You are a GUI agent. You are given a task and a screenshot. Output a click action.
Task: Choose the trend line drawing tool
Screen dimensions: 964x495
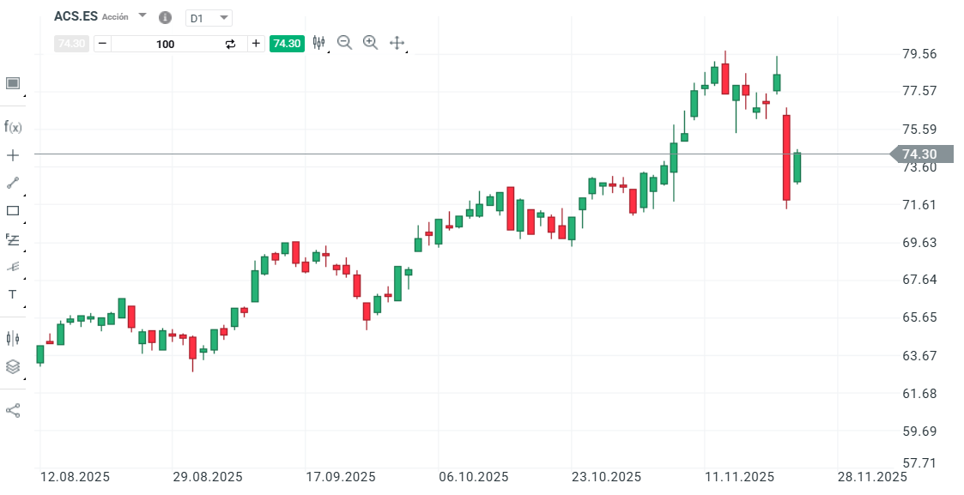point(13,183)
